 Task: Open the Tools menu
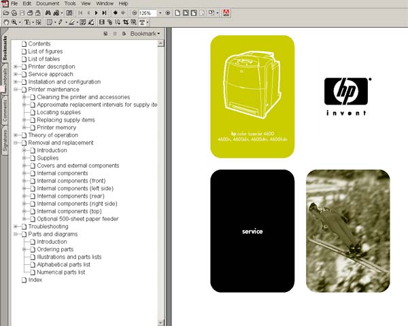click(x=70, y=3)
